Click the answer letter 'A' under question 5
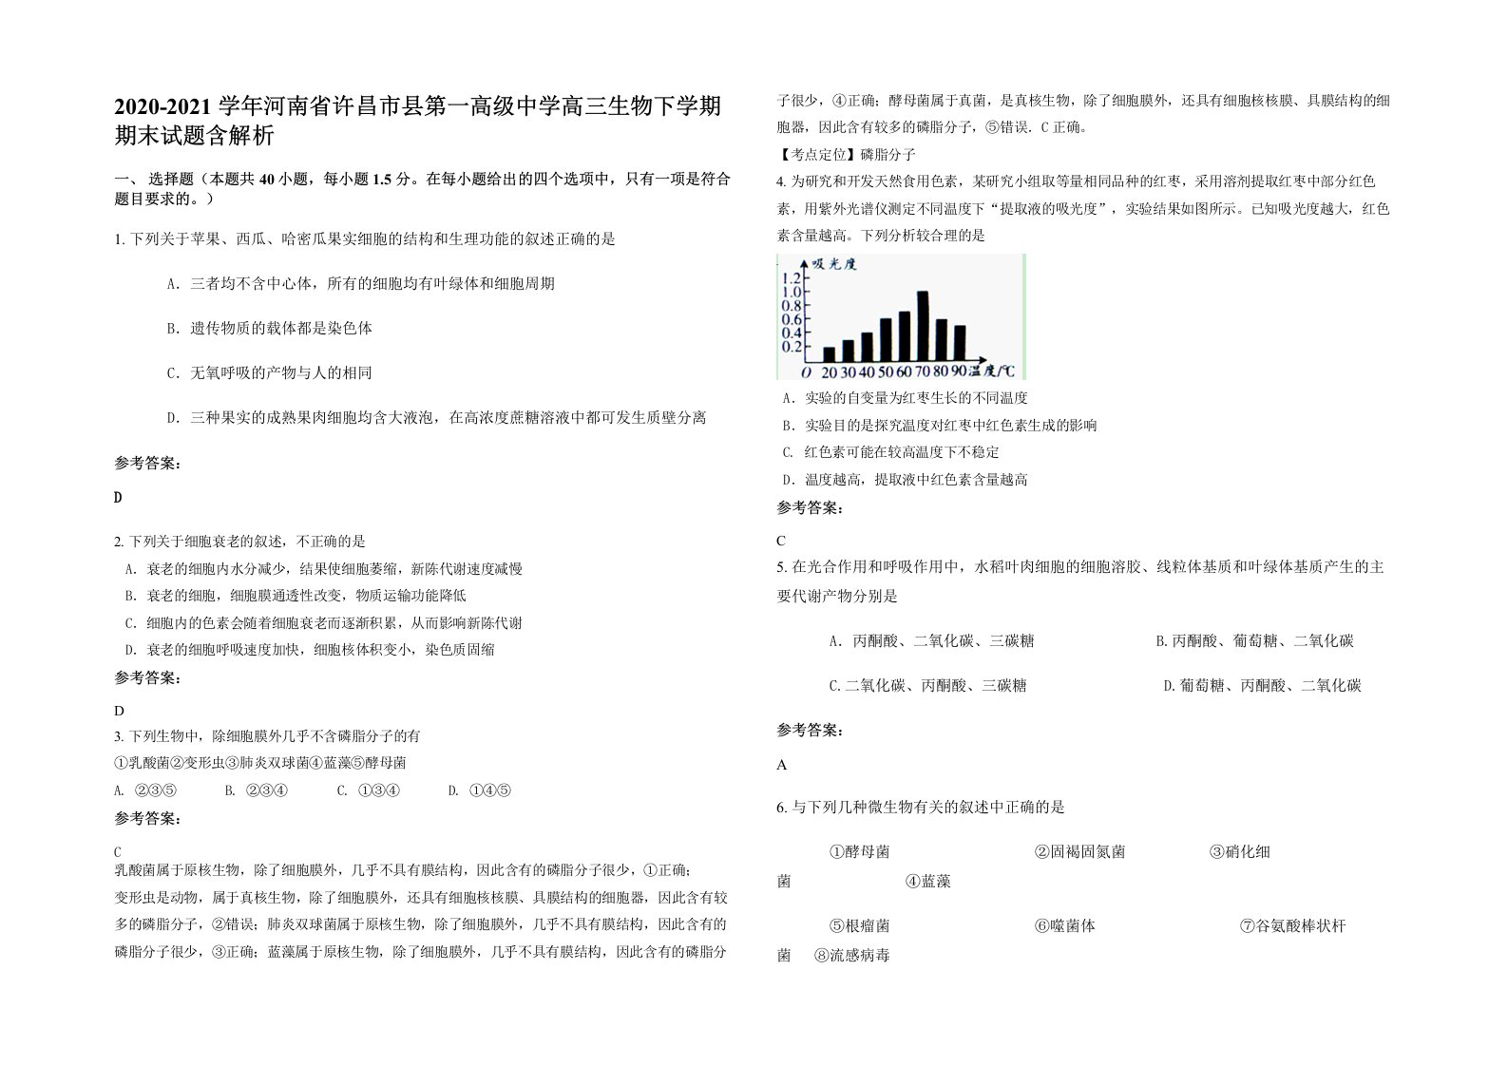Image resolution: width=1508 pixels, height=1066 pixels. tap(782, 765)
